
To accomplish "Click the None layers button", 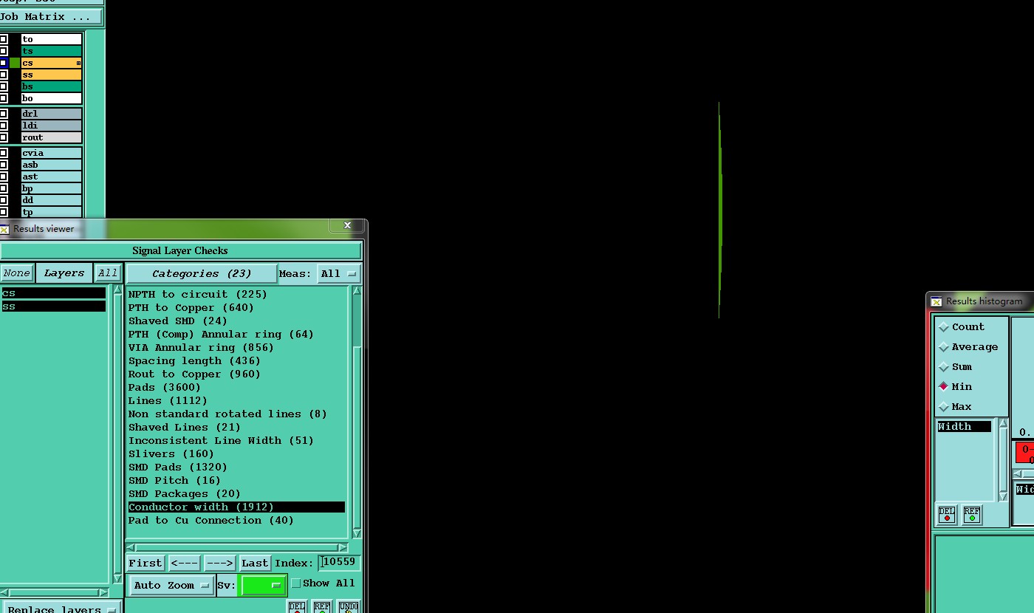I will [x=16, y=273].
